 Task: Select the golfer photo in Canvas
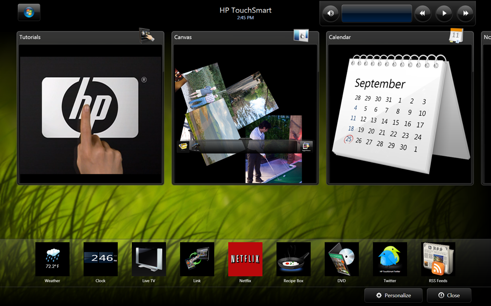(x=273, y=149)
